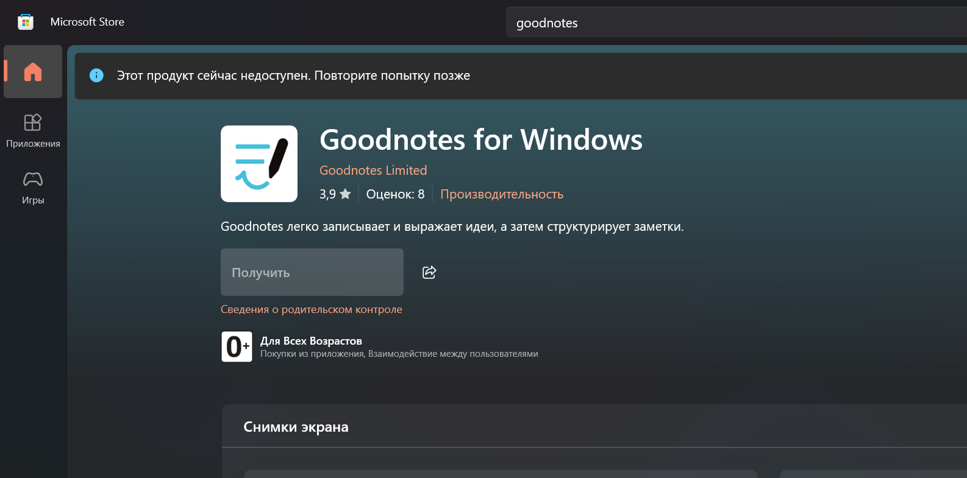
Task: Click the share icon next to Получить
Action: click(429, 272)
